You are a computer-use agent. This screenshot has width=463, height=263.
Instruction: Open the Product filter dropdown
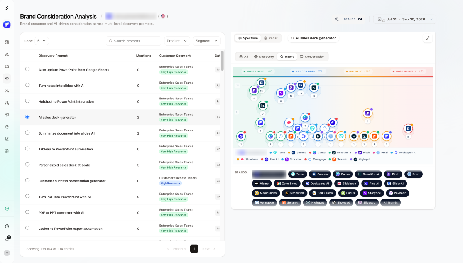(177, 41)
